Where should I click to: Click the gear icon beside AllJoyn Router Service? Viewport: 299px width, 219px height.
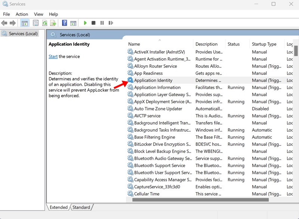coord(130,66)
